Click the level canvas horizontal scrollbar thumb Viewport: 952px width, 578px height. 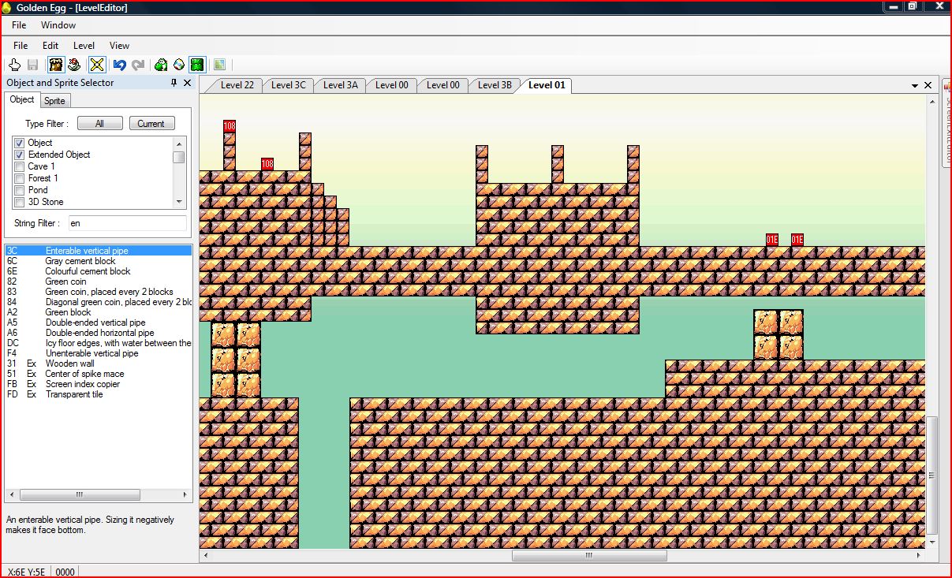coord(589,555)
